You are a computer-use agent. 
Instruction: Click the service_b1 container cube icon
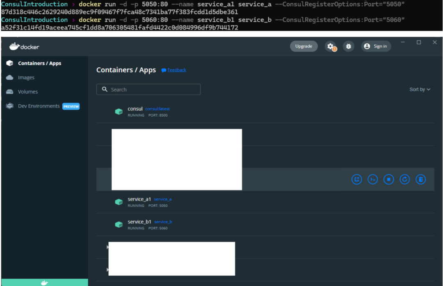pyautogui.click(x=119, y=225)
